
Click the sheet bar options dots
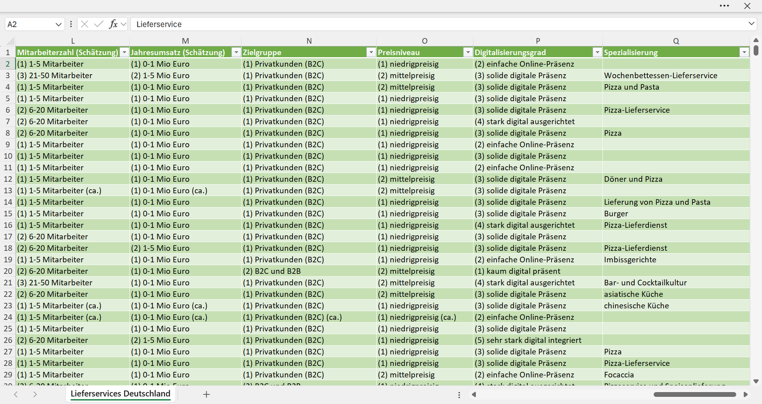click(459, 395)
